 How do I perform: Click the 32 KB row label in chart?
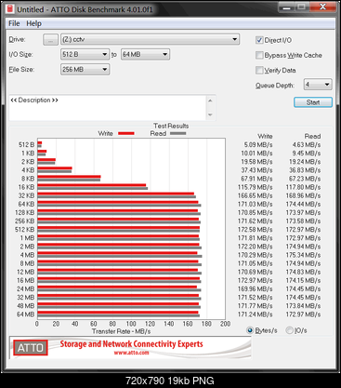pos(26,195)
